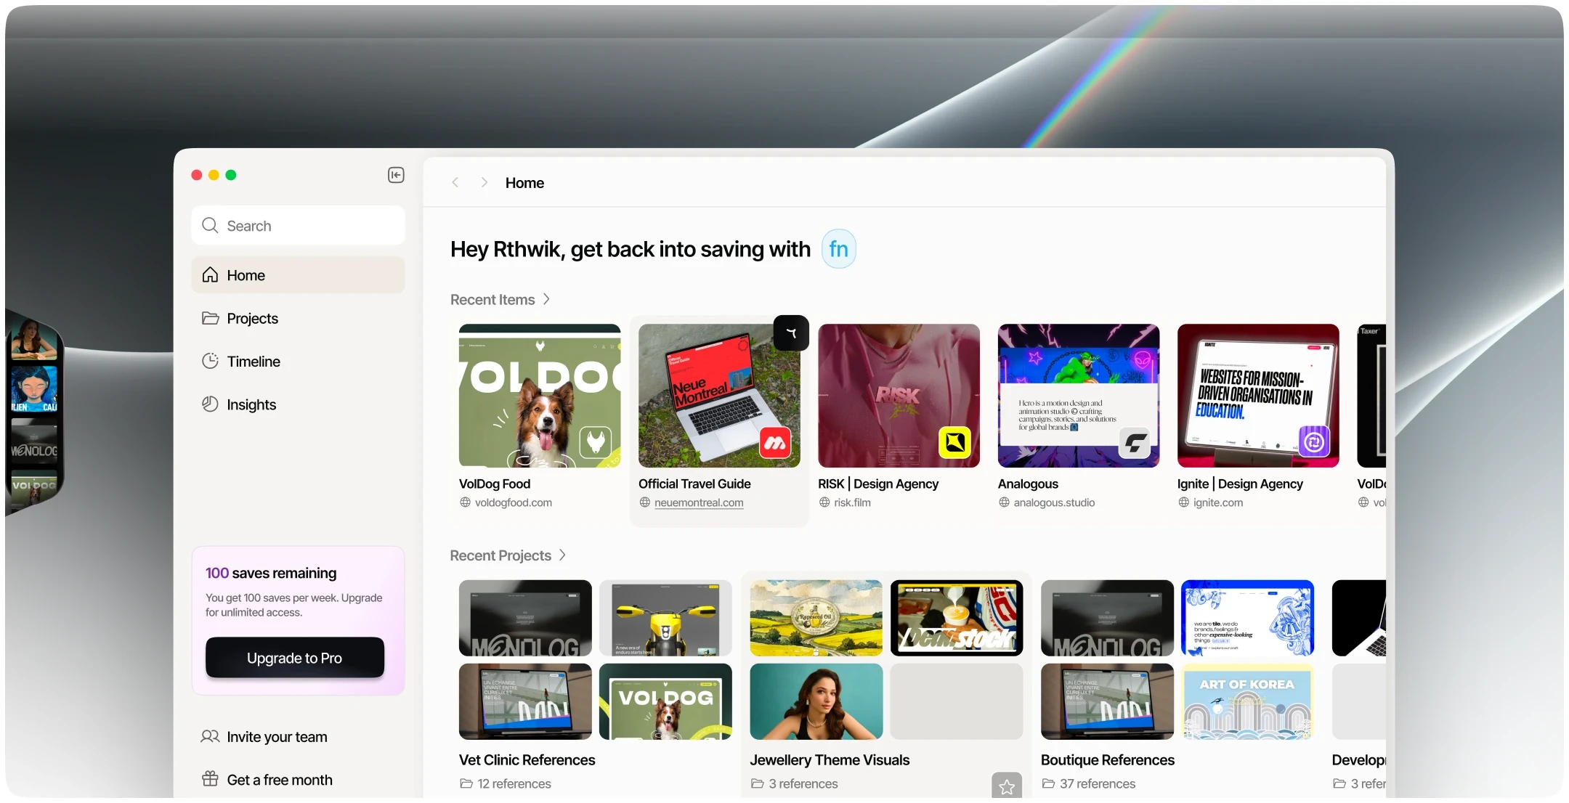
Task: Expand Recent Projects with its chevron
Action: [562, 555]
